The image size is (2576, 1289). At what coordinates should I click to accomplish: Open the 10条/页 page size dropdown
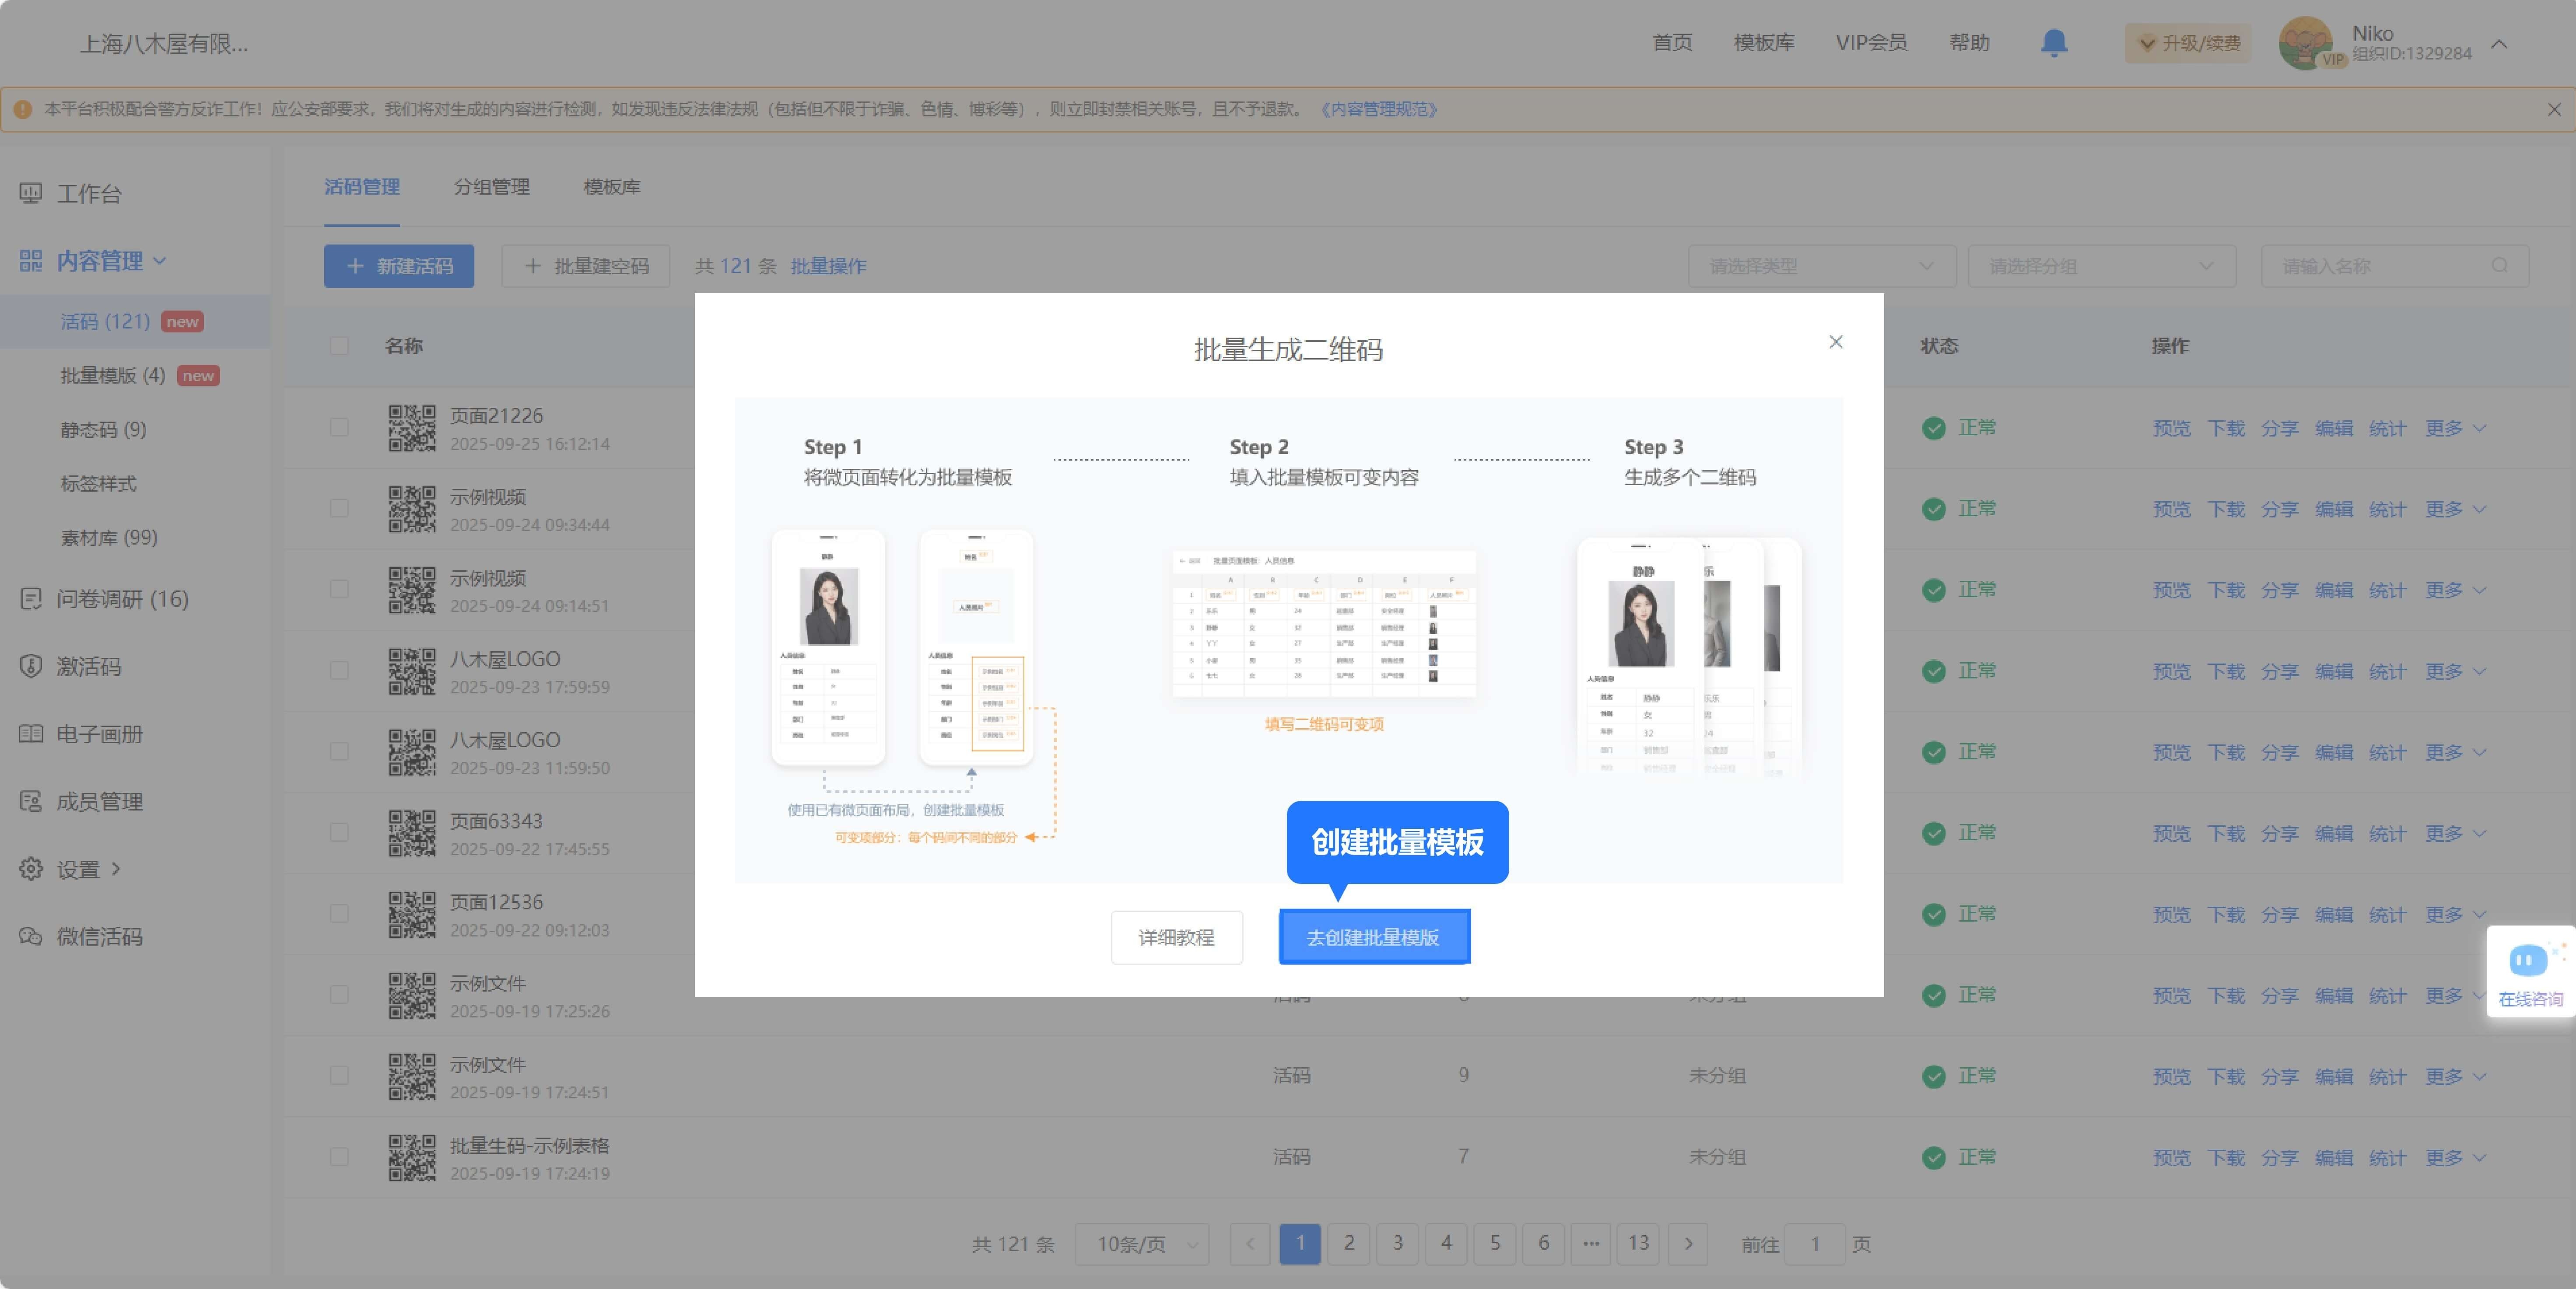tap(1142, 1244)
